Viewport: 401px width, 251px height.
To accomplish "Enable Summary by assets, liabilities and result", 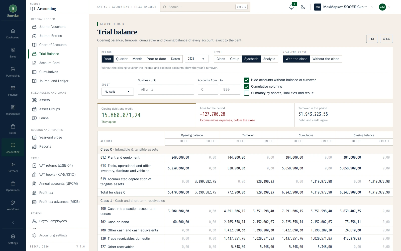I will [x=247, y=93].
